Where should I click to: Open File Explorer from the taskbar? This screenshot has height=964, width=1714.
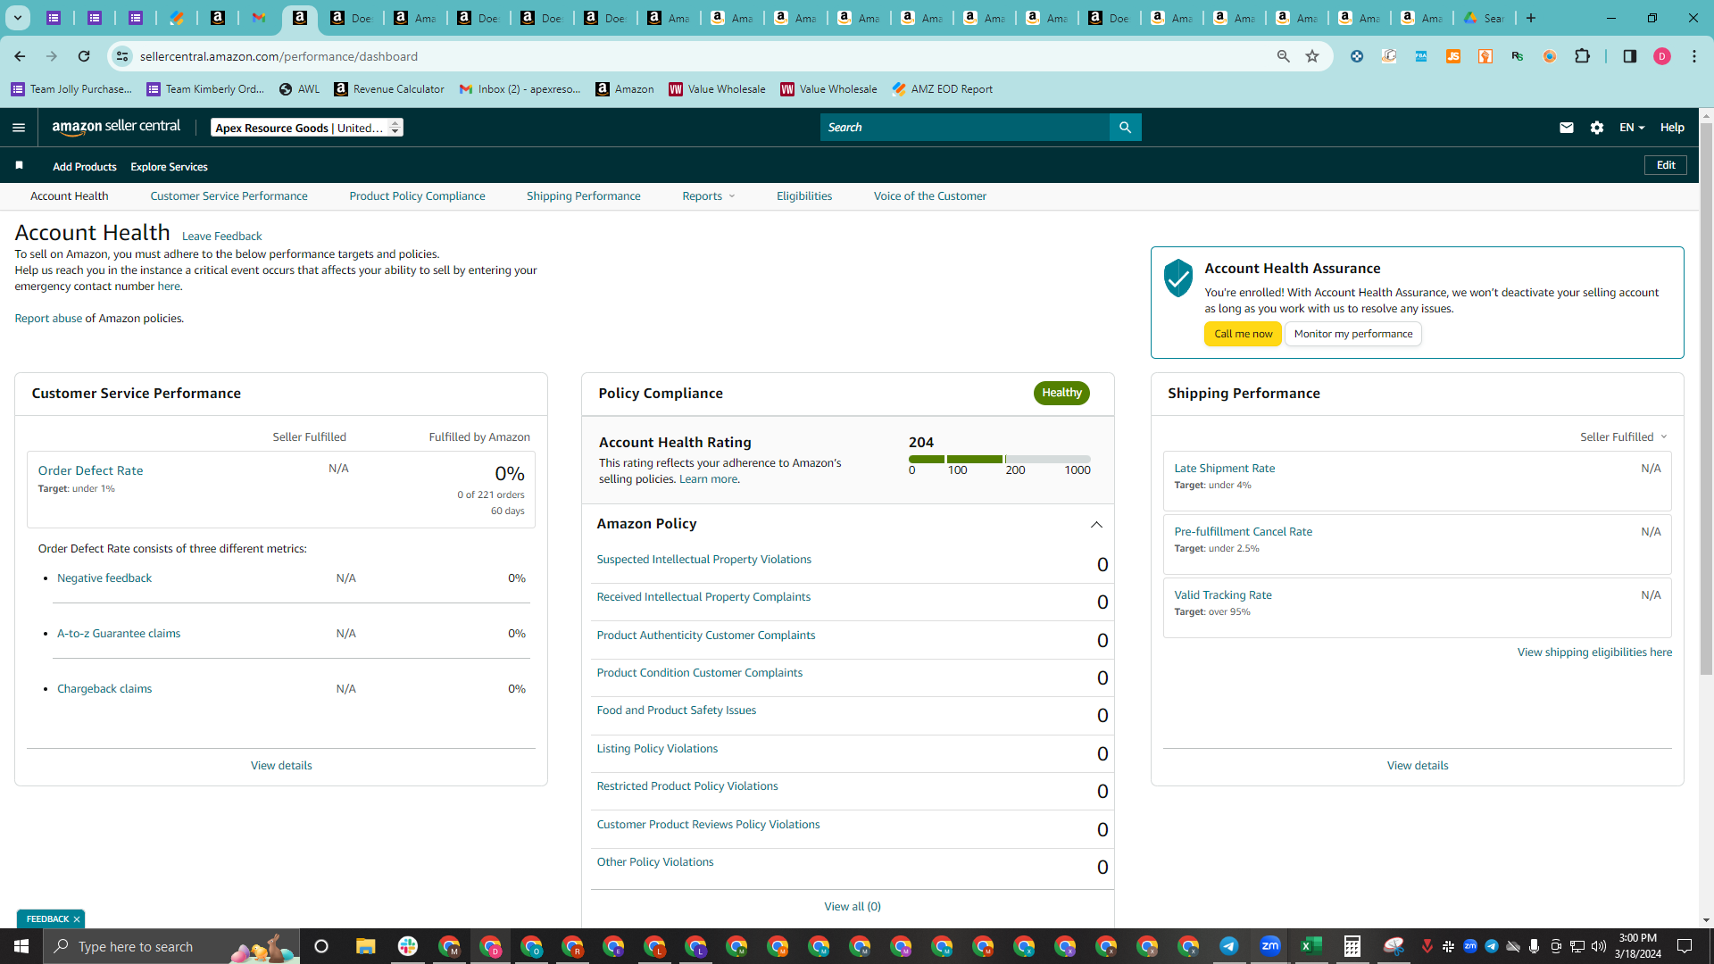tap(366, 946)
